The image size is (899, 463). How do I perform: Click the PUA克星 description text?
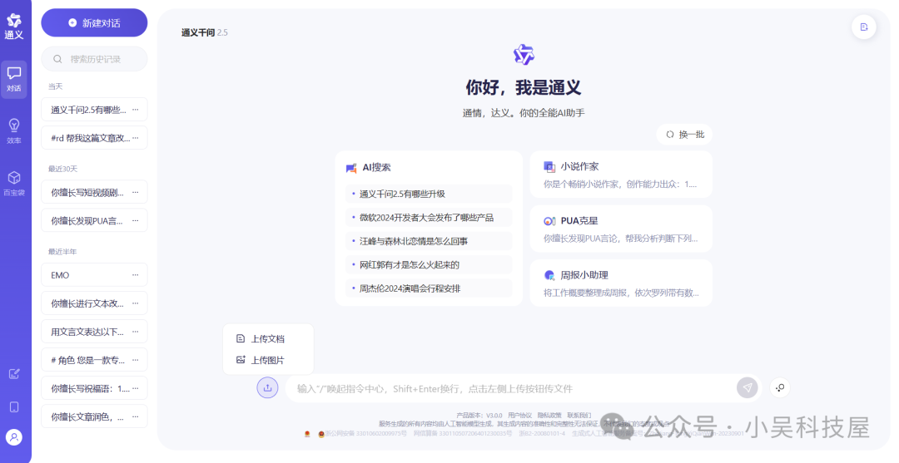[x=620, y=238]
